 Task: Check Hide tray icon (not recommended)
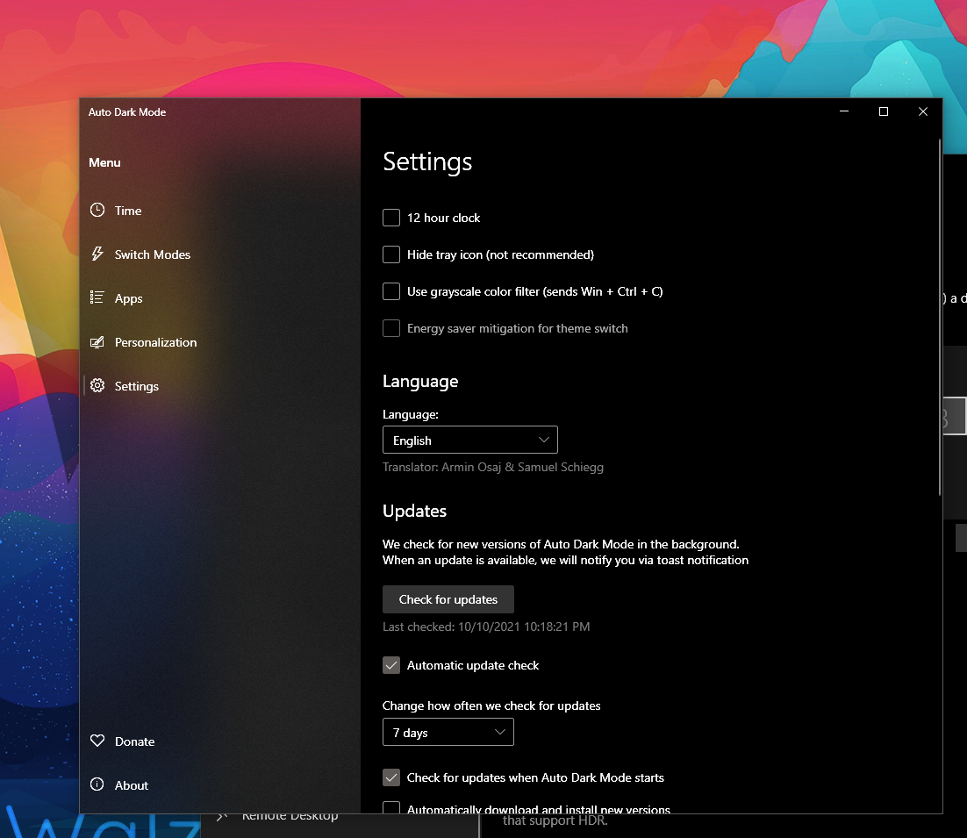[390, 254]
